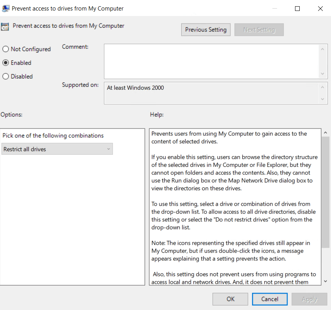Screen dimensions: 331x310
Task: Choose the Enabled radio option
Action: [x=6, y=63]
